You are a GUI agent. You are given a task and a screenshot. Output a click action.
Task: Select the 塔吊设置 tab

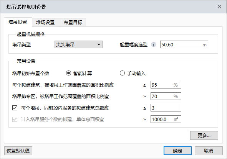tap(18, 22)
